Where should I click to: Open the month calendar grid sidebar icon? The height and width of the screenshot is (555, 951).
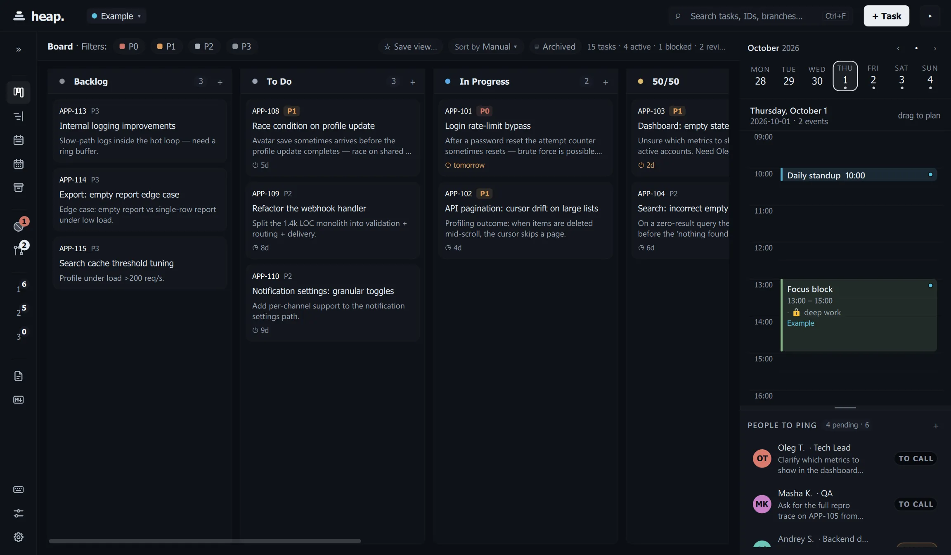19,164
